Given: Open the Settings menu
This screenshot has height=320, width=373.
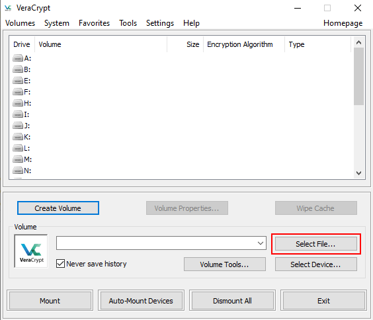Looking at the screenshot, I should 160,23.
